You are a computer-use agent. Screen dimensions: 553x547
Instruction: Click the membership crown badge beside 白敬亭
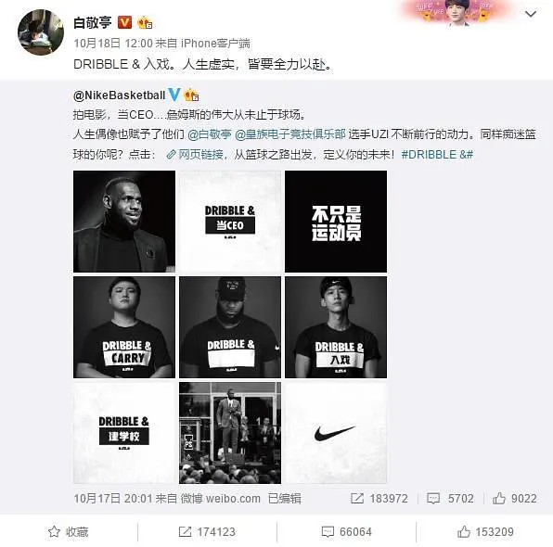[x=145, y=22]
